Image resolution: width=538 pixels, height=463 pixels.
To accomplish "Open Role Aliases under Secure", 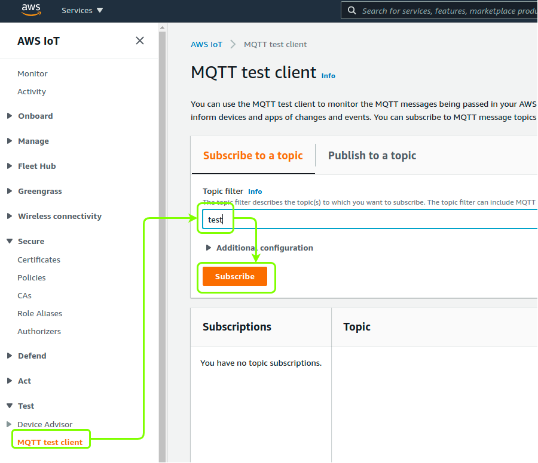I will [x=40, y=313].
